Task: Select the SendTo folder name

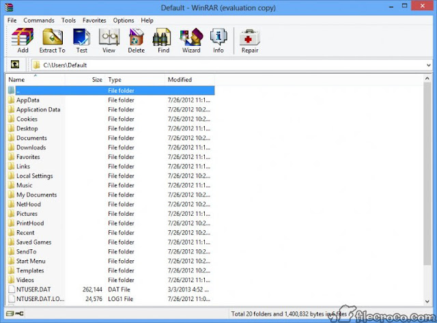Action: (27, 252)
